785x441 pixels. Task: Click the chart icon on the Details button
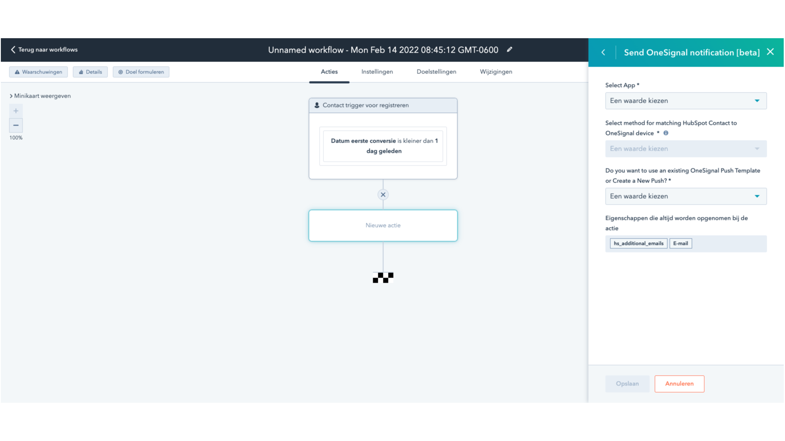coord(81,72)
